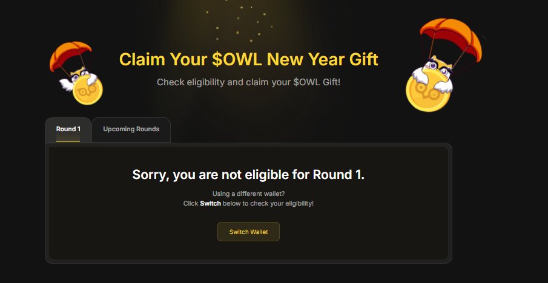Click the "Claim Your $OWL New Year Gift" heading
The width and height of the screenshot is (548, 283).
pyautogui.click(x=248, y=60)
